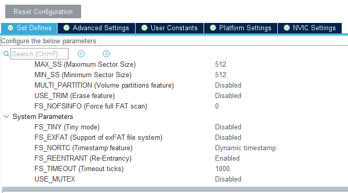Go to previous search result arrow
348x193 pixels.
[x=81, y=54]
